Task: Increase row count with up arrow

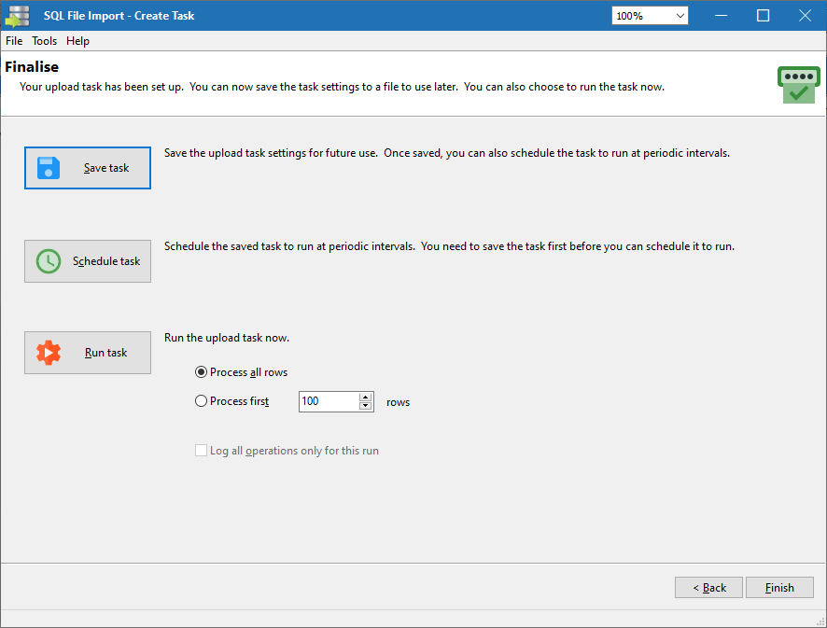Action: coord(365,397)
